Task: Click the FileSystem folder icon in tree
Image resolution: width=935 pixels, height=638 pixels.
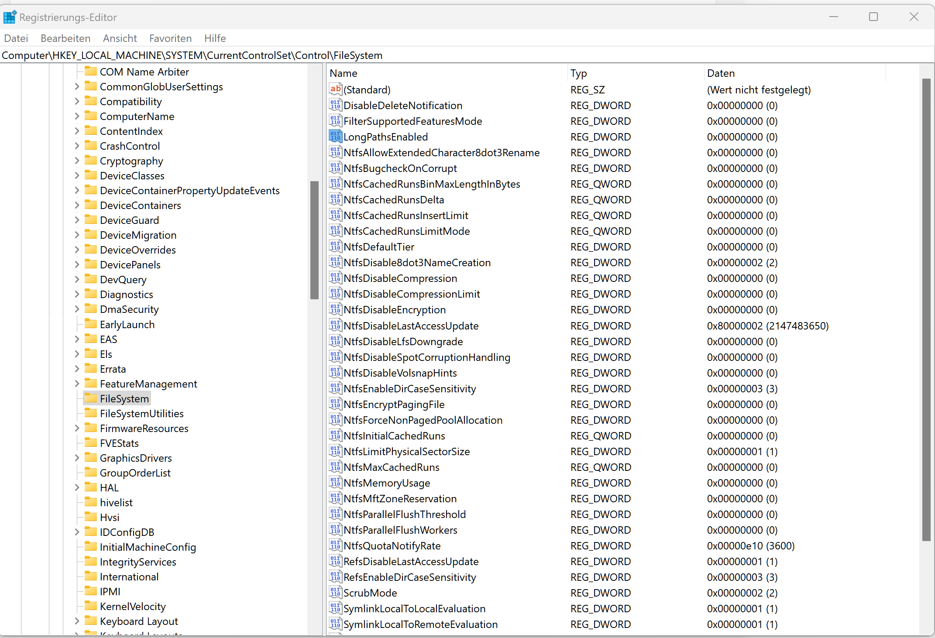Action: pyautogui.click(x=91, y=398)
